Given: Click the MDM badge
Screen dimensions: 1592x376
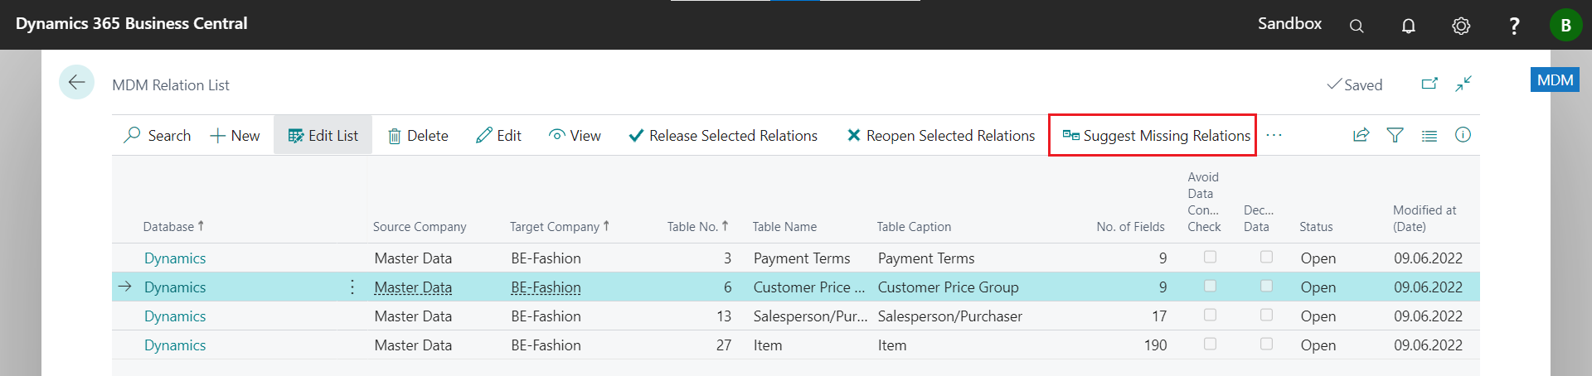Looking at the screenshot, I should click(x=1555, y=80).
